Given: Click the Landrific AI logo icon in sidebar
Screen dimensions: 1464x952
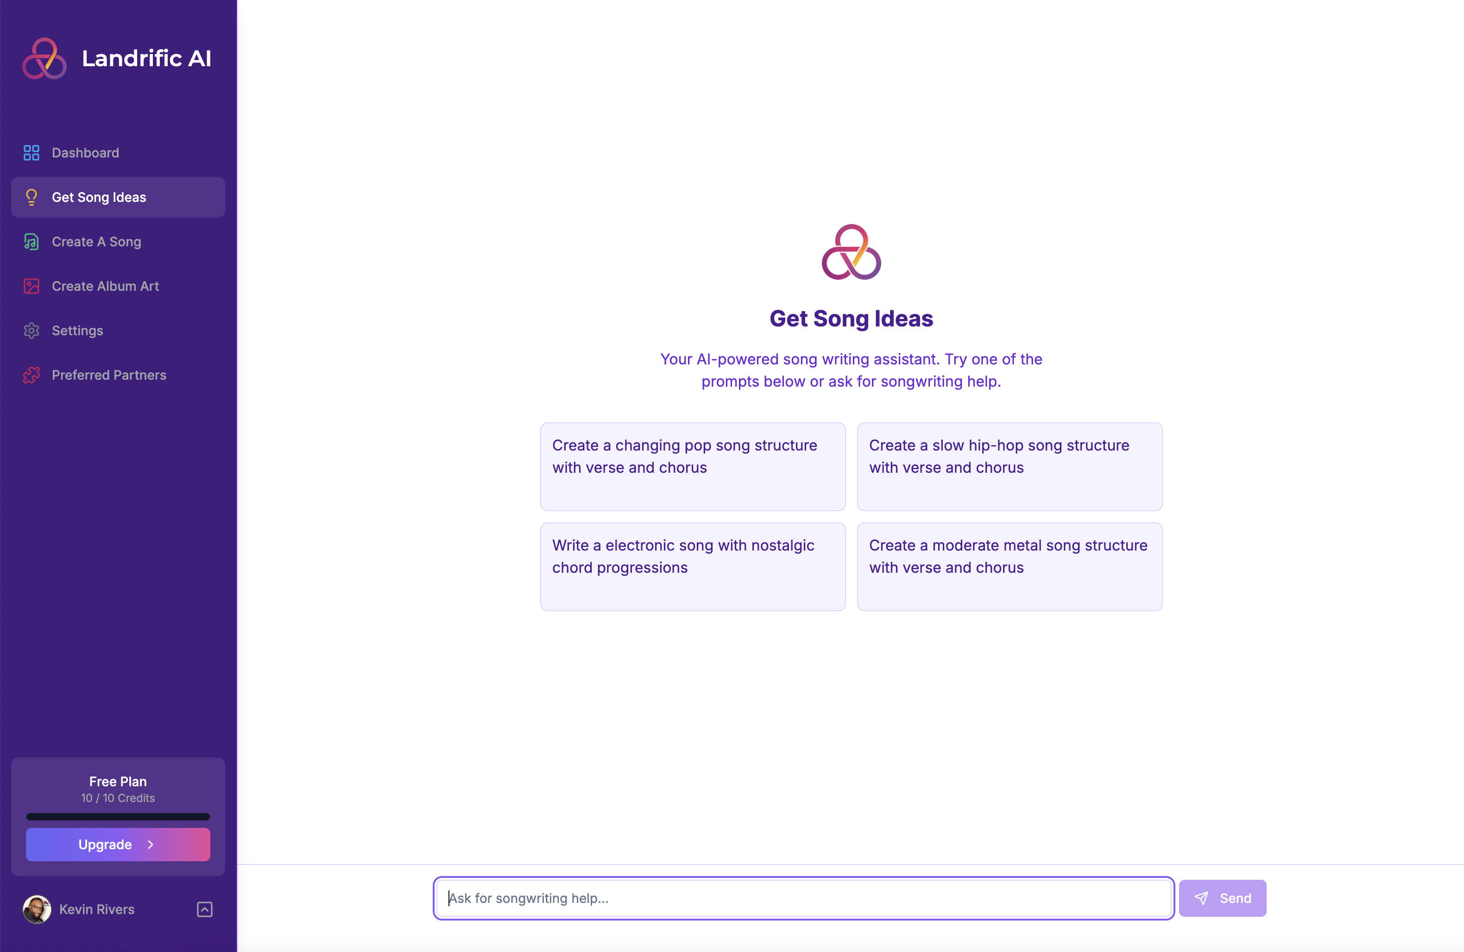Looking at the screenshot, I should click(44, 58).
